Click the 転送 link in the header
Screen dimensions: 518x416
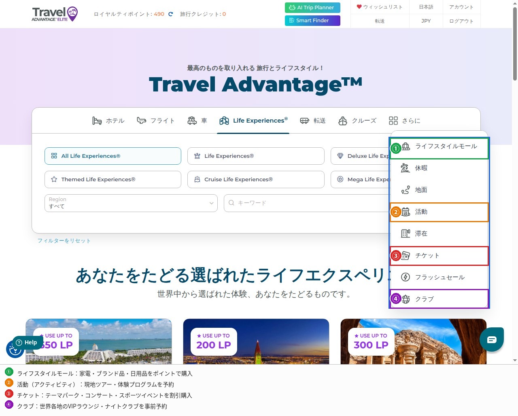tap(380, 21)
